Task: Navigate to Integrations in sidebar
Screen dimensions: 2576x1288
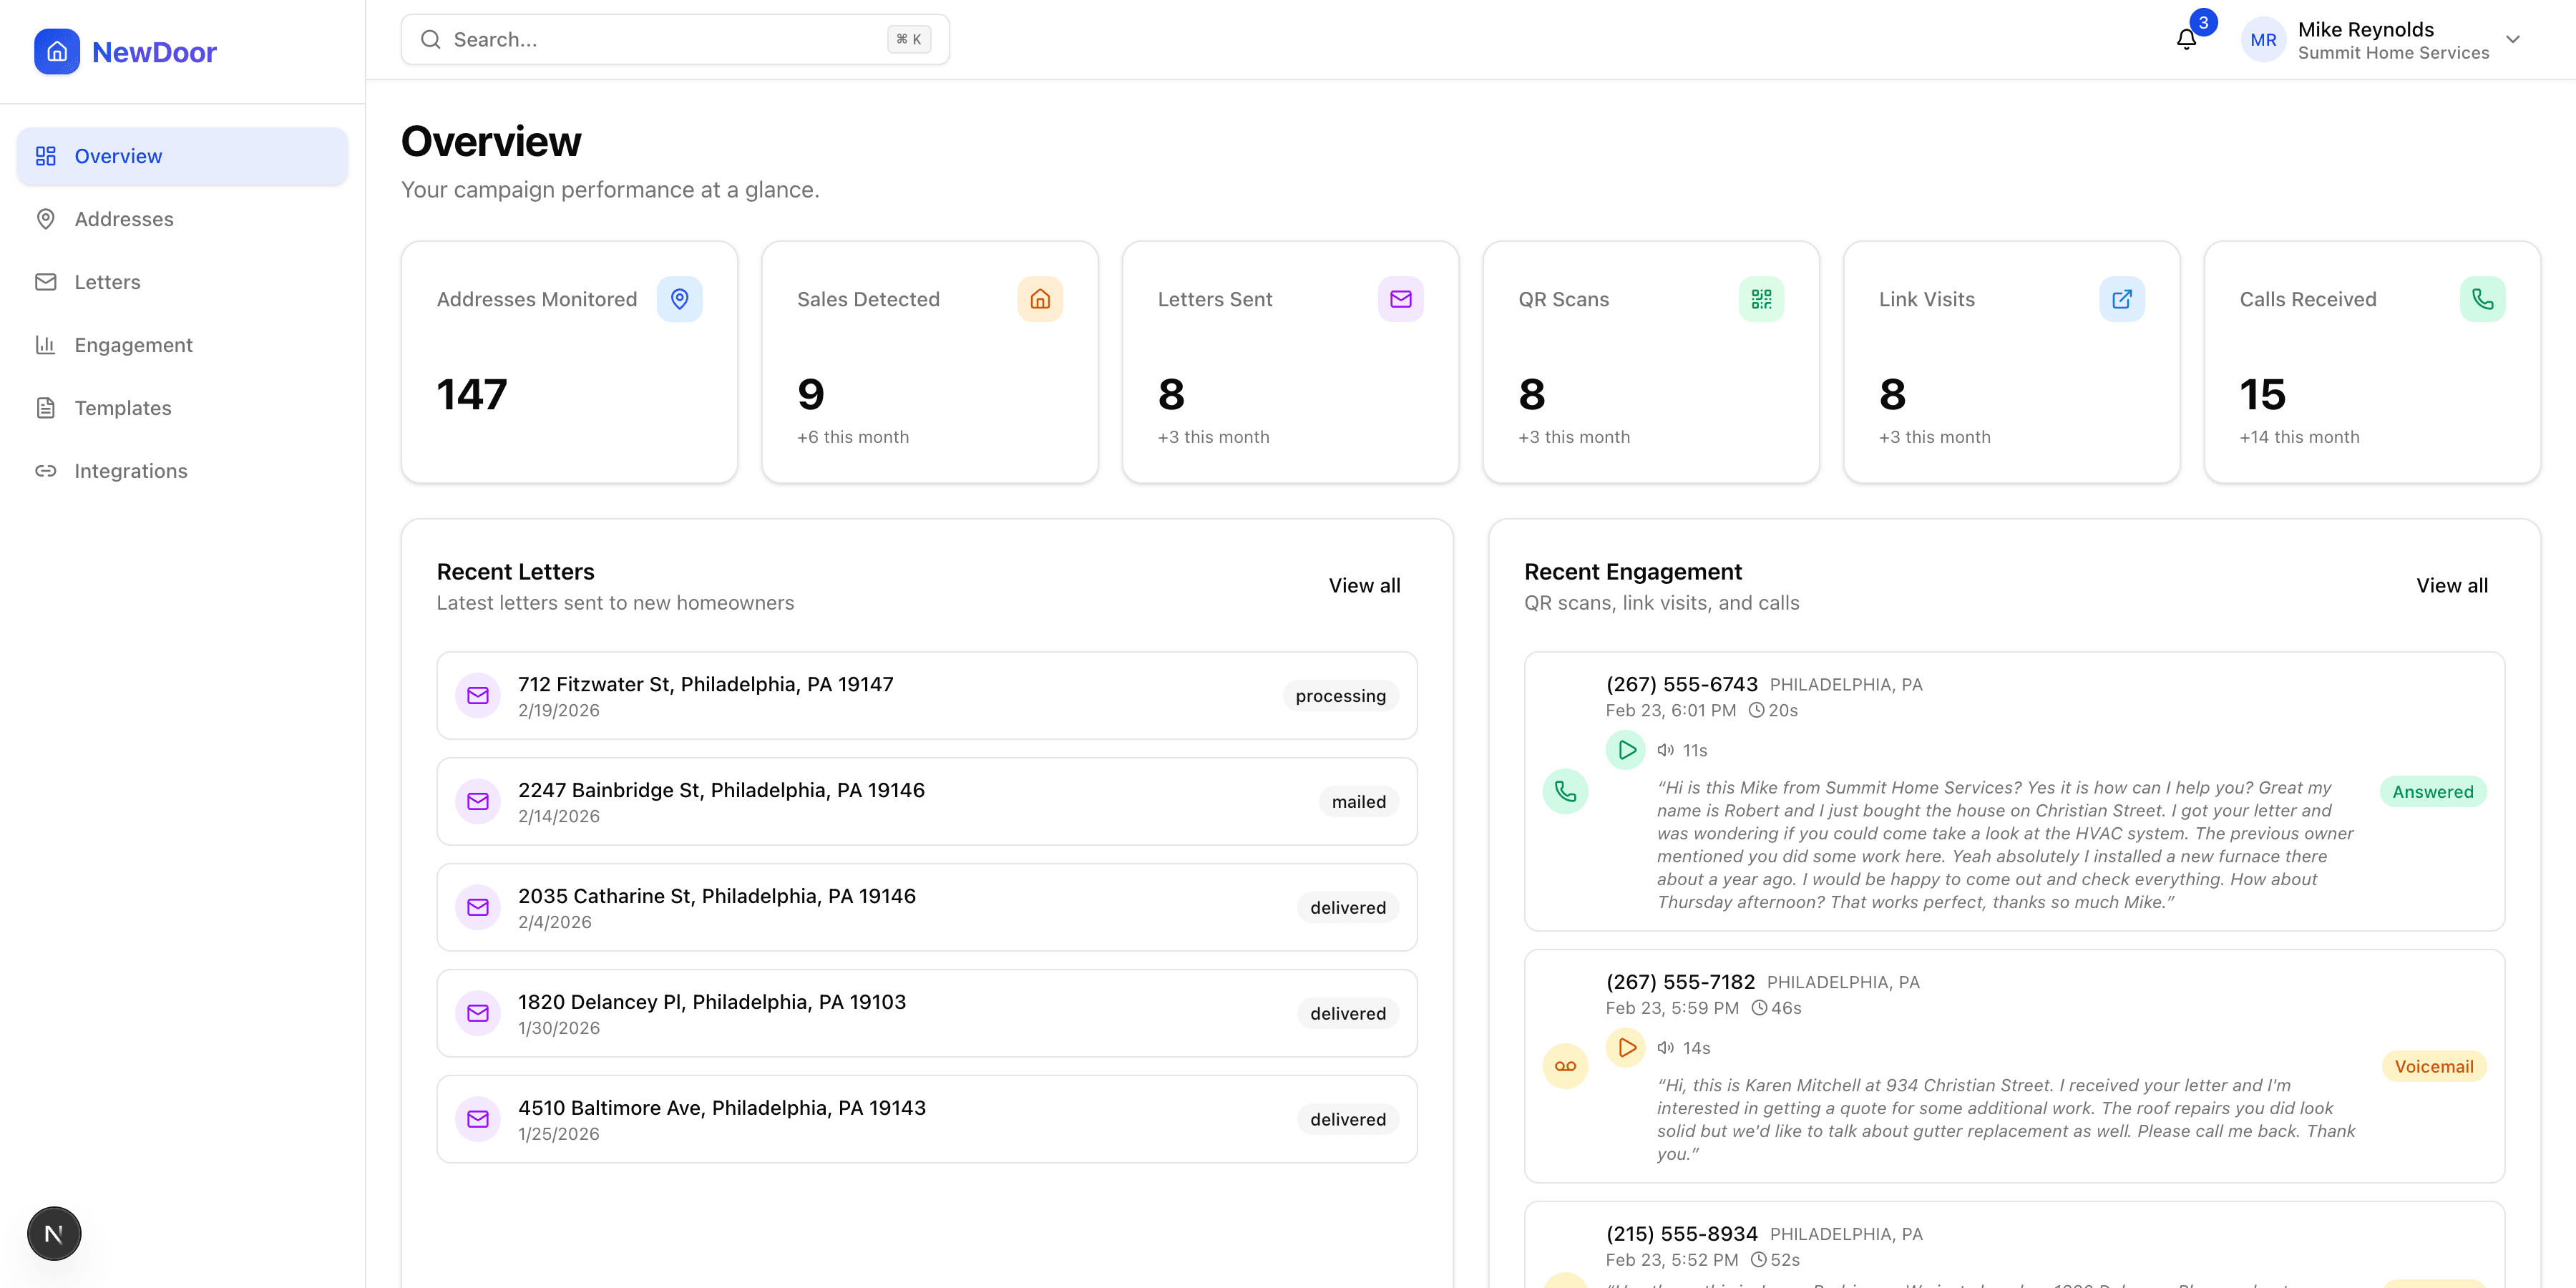Action: point(130,470)
